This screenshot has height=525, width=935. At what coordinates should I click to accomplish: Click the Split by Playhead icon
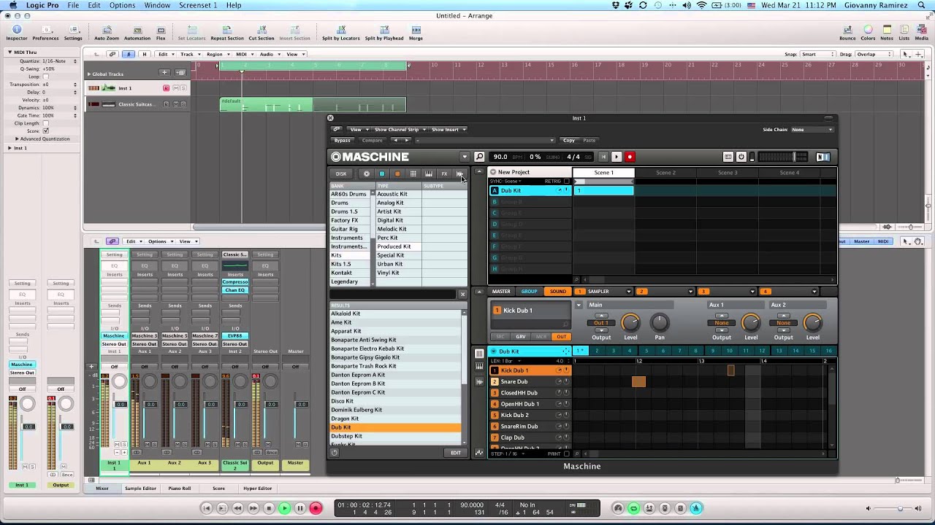pyautogui.click(x=384, y=33)
